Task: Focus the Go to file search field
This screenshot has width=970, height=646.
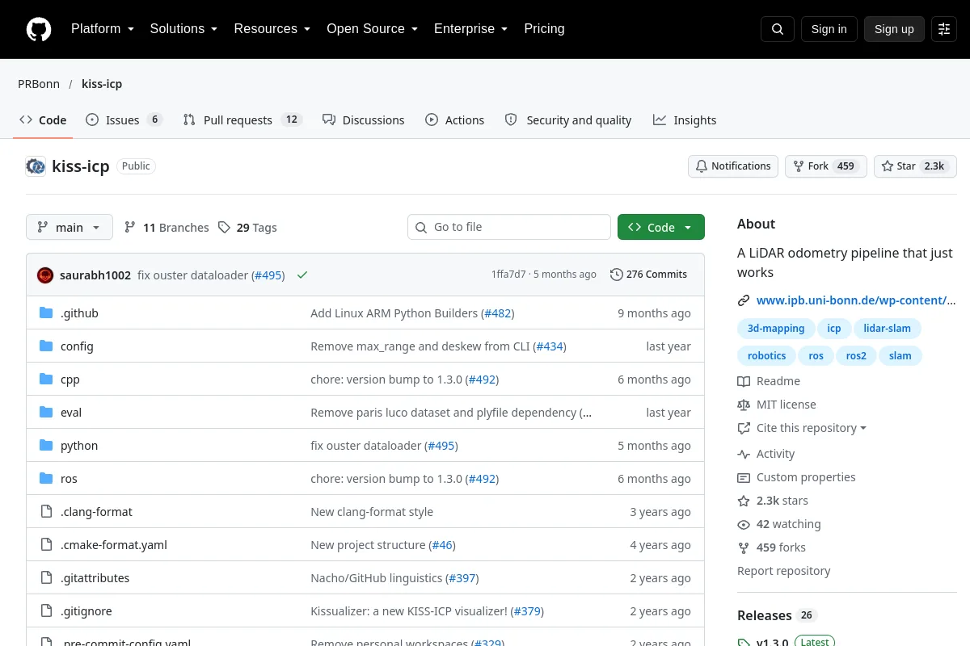Action: (509, 228)
